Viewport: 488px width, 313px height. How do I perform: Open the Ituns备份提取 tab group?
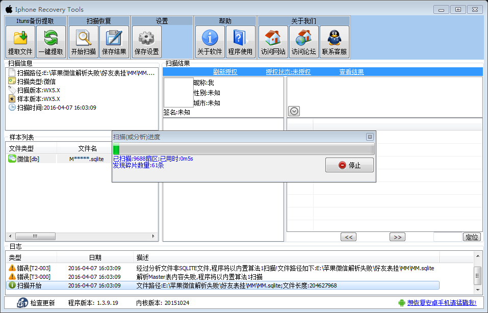point(36,21)
